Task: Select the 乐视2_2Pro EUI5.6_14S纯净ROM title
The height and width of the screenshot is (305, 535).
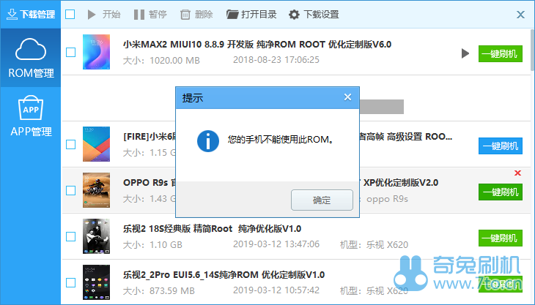Action: coord(224,275)
